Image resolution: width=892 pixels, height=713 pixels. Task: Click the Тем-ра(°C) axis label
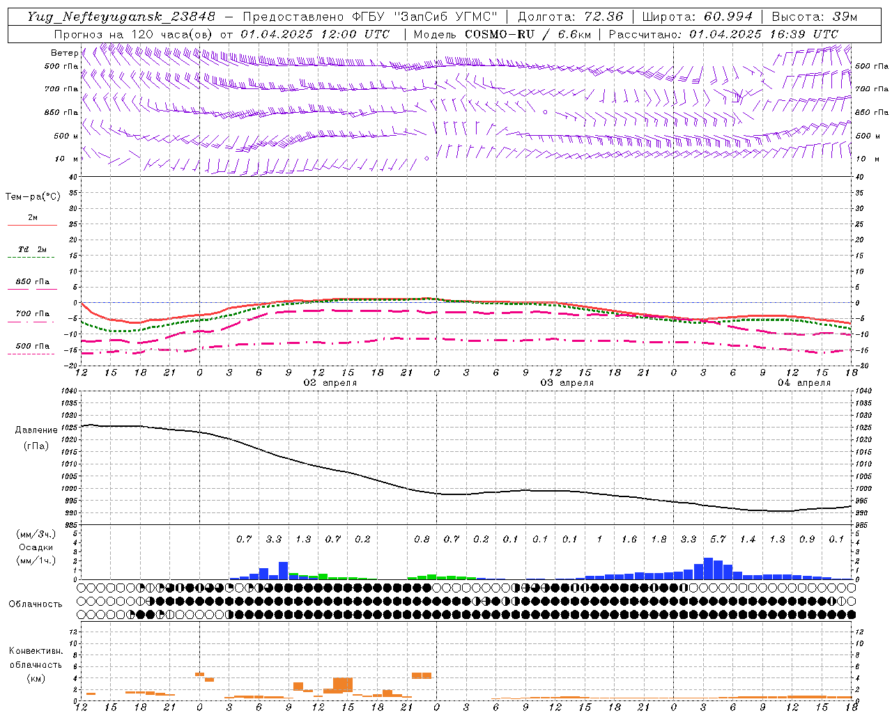(x=33, y=197)
